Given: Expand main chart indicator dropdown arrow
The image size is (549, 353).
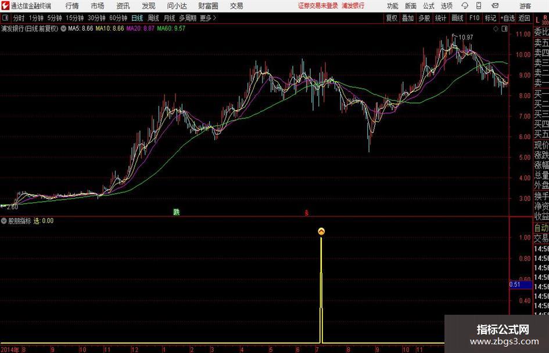Looking at the screenshot, I should pos(63,28).
